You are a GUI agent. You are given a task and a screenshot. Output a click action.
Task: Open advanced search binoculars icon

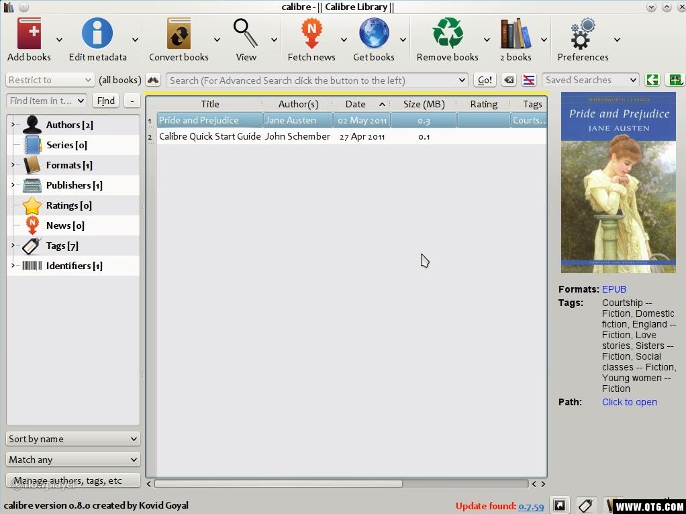coord(153,80)
